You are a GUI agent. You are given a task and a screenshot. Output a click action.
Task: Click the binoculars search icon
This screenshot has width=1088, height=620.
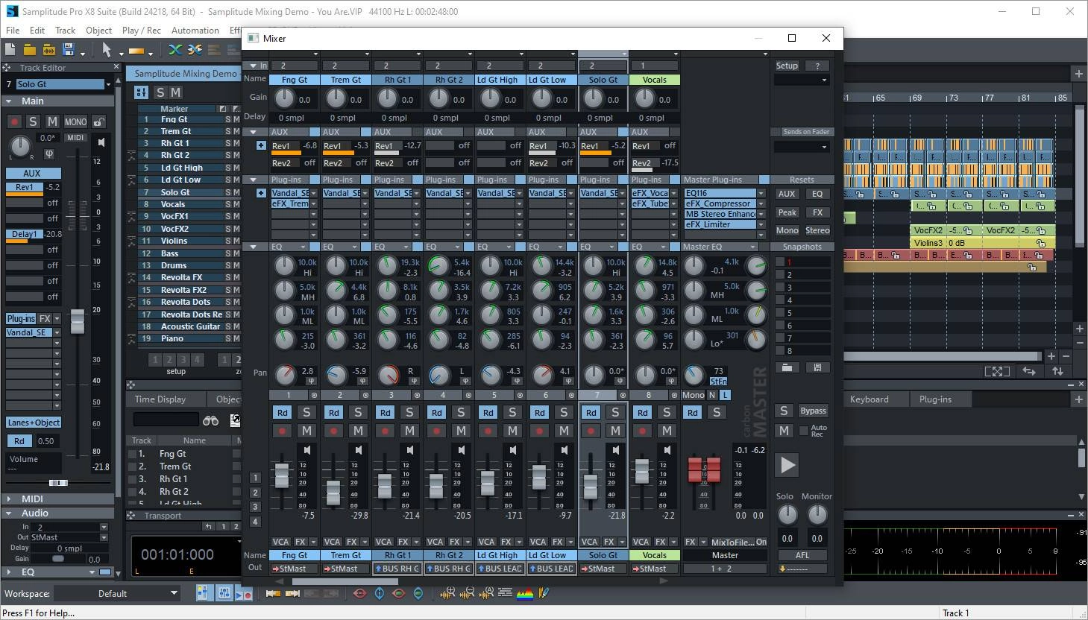211,420
